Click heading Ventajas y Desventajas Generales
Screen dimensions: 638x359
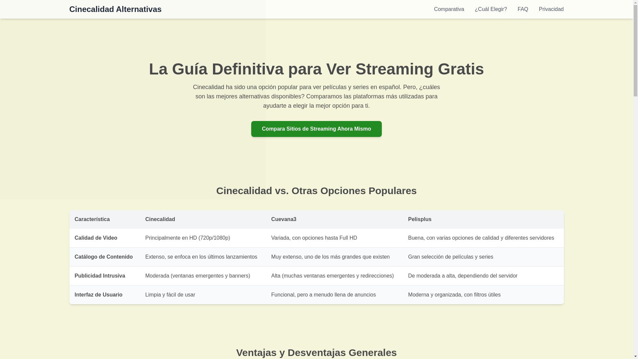(316, 353)
